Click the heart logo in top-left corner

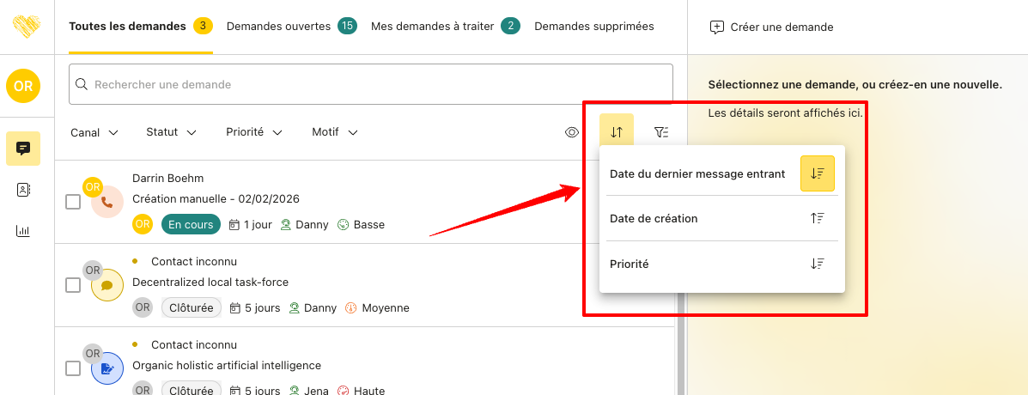[27, 27]
